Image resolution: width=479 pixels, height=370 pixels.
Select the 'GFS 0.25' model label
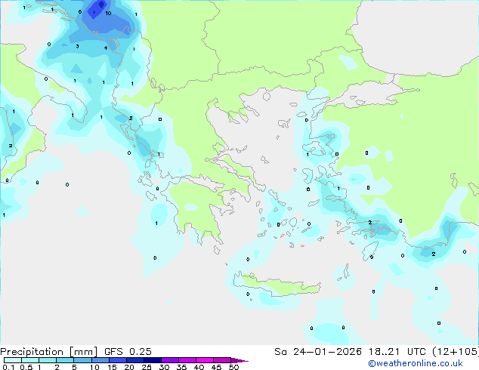pyautogui.click(x=128, y=352)
